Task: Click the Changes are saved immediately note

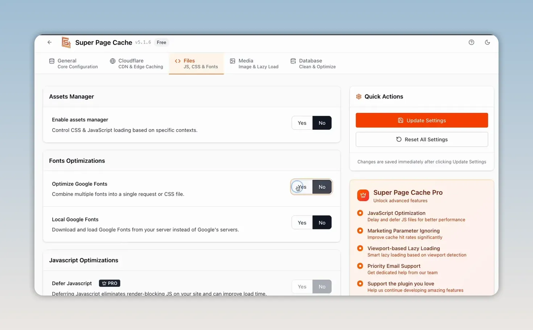Action: pyautogui.click(x=422, y=162)
